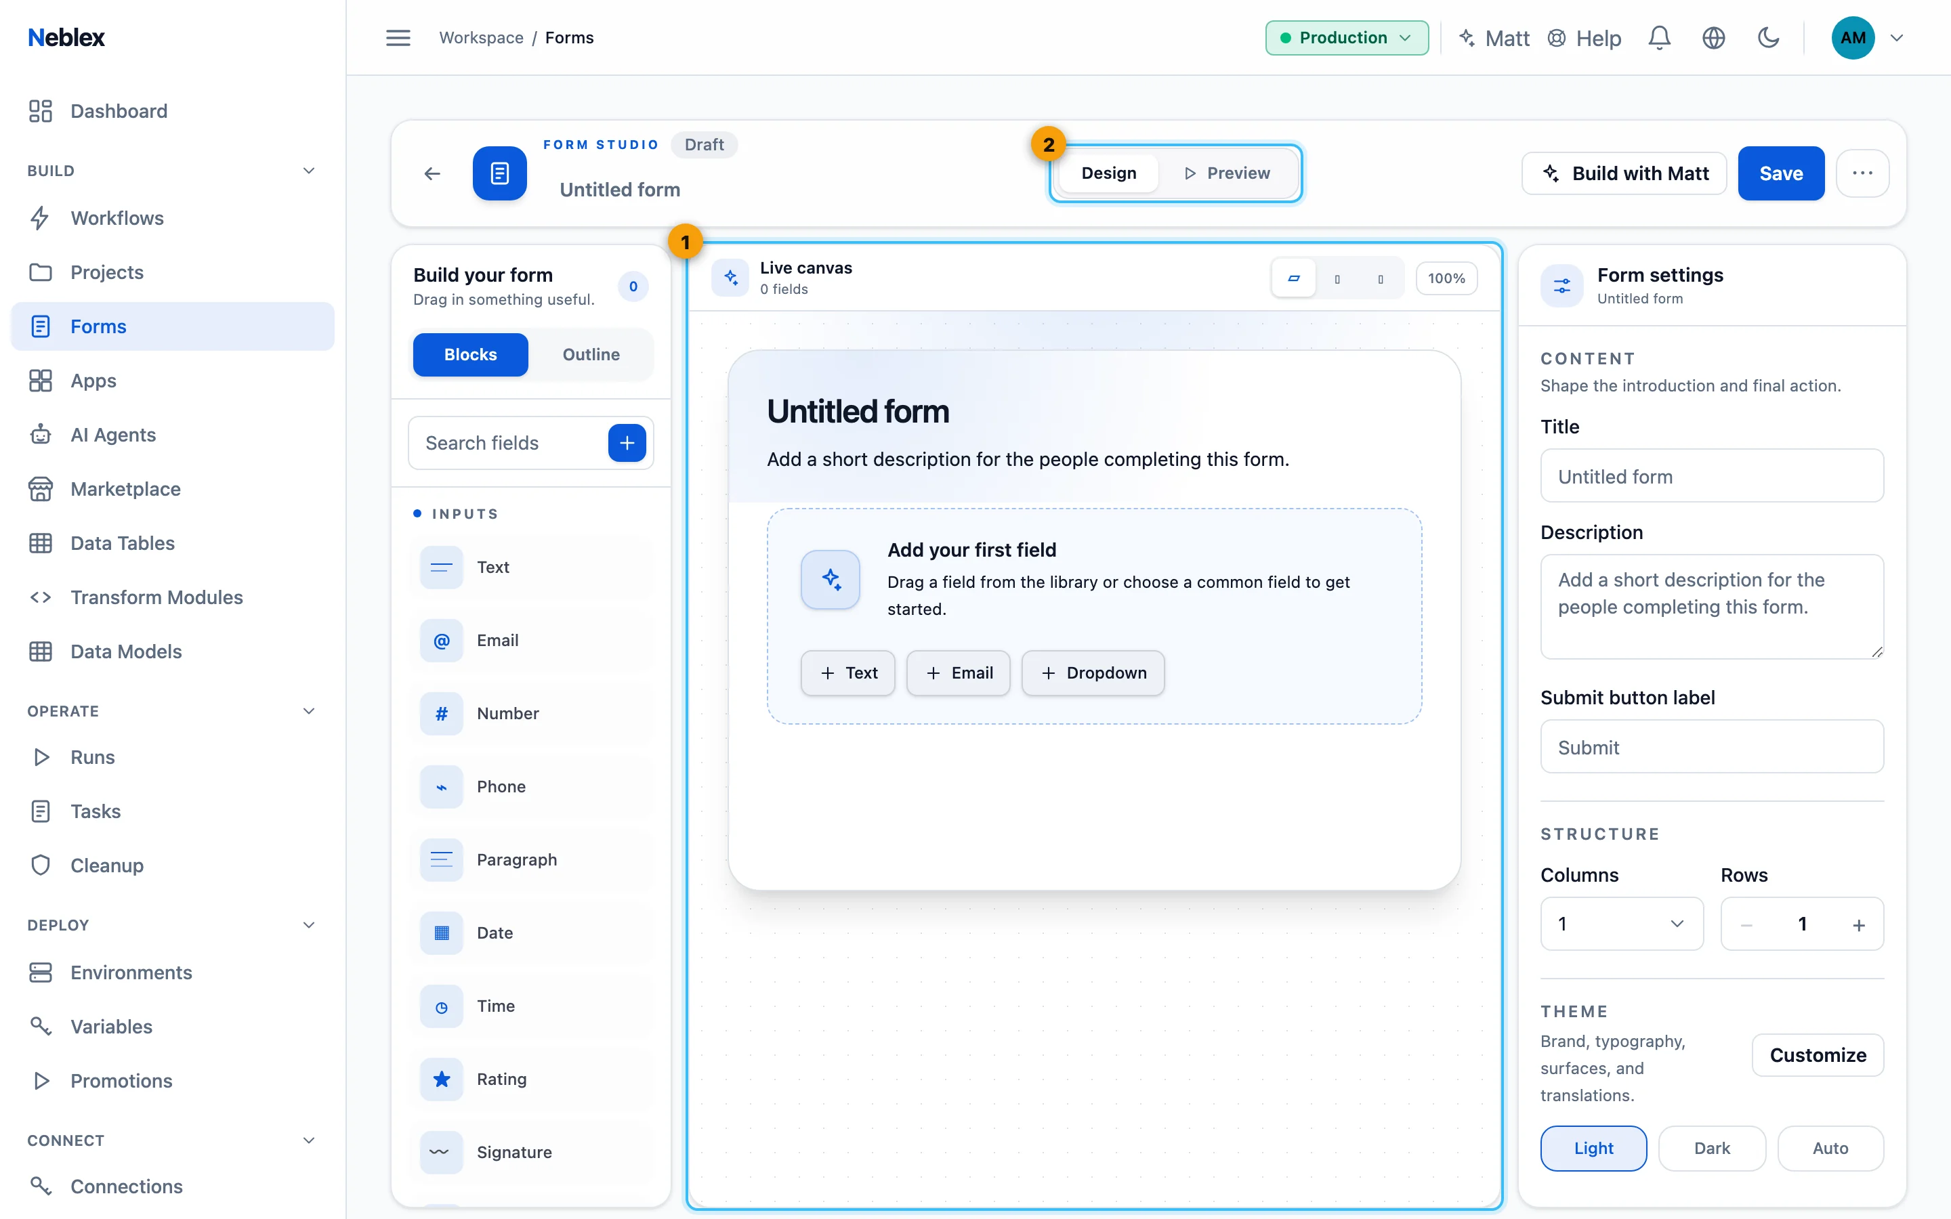Add a Dropdown quick field

click(x=1093, y=673)
